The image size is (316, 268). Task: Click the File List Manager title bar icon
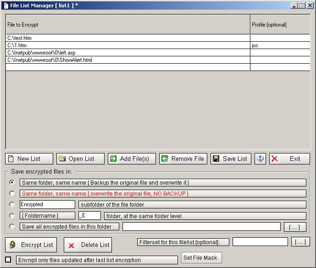tap(6, 5)
